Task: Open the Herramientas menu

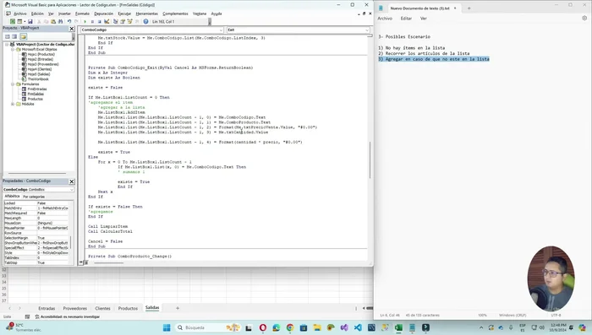Action: 147,14
